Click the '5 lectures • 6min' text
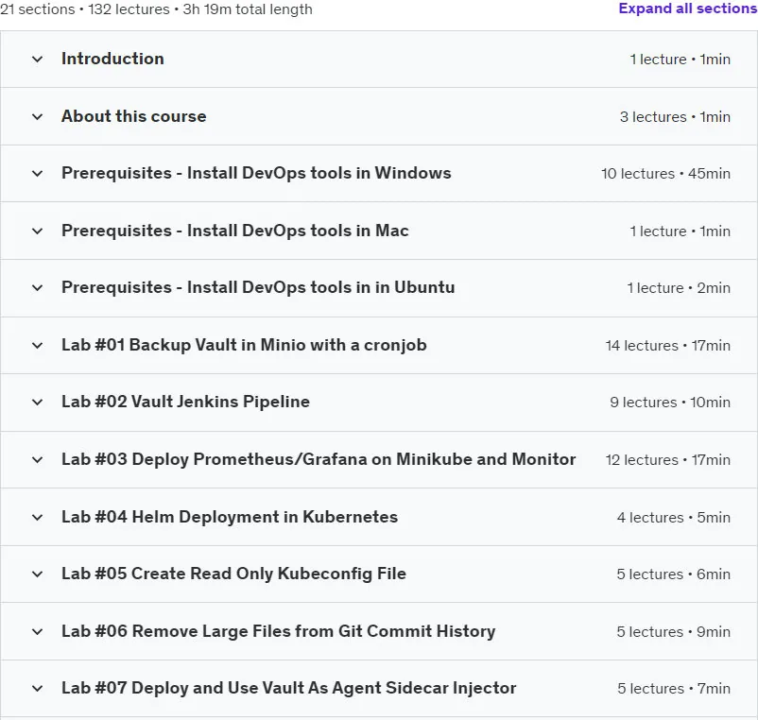758x720 pixels. point(674,574)
